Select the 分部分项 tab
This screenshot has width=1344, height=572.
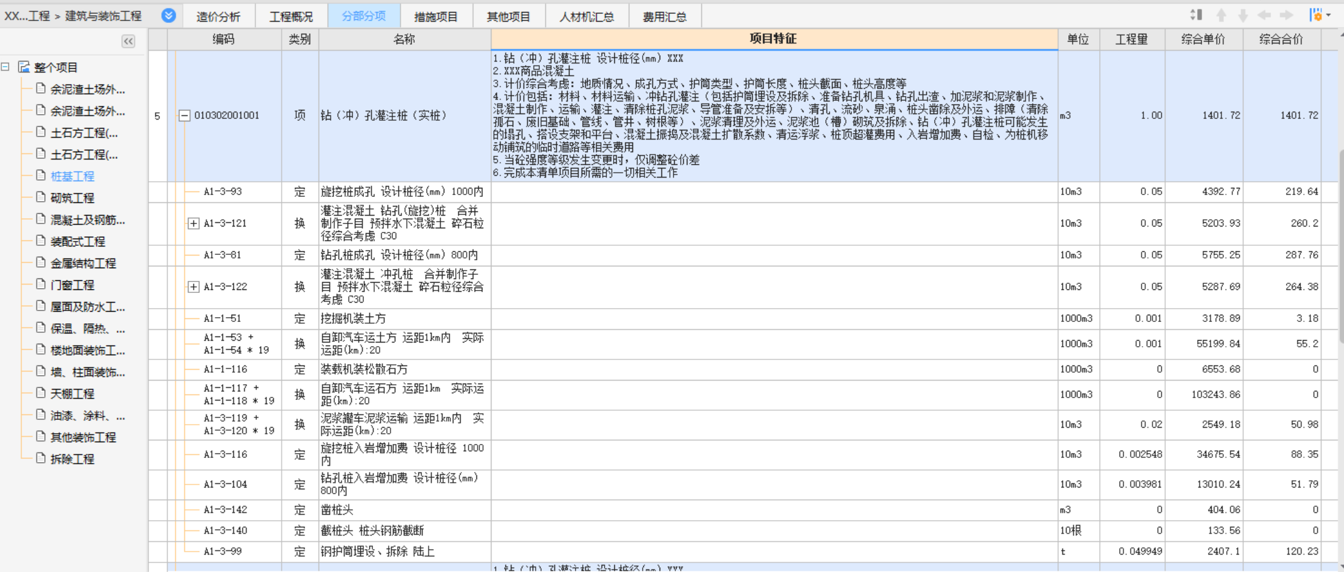tap(364, 16)
